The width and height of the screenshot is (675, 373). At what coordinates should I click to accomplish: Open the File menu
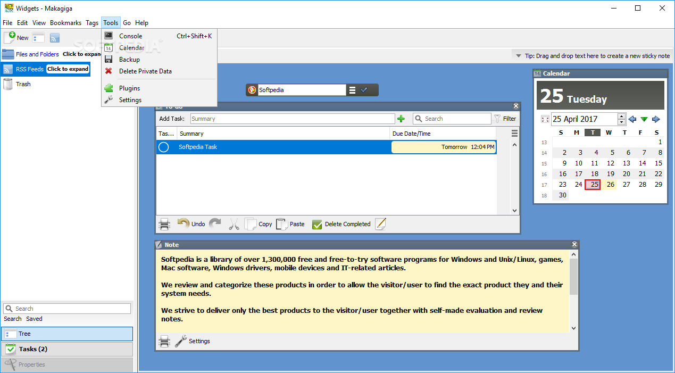pos(7,23)
